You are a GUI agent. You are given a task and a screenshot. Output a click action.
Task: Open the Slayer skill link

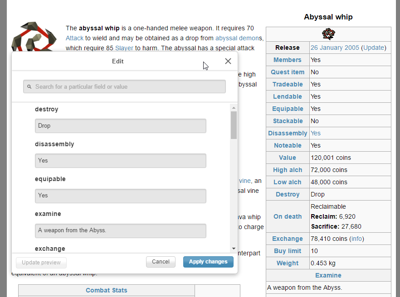point(124,48)
